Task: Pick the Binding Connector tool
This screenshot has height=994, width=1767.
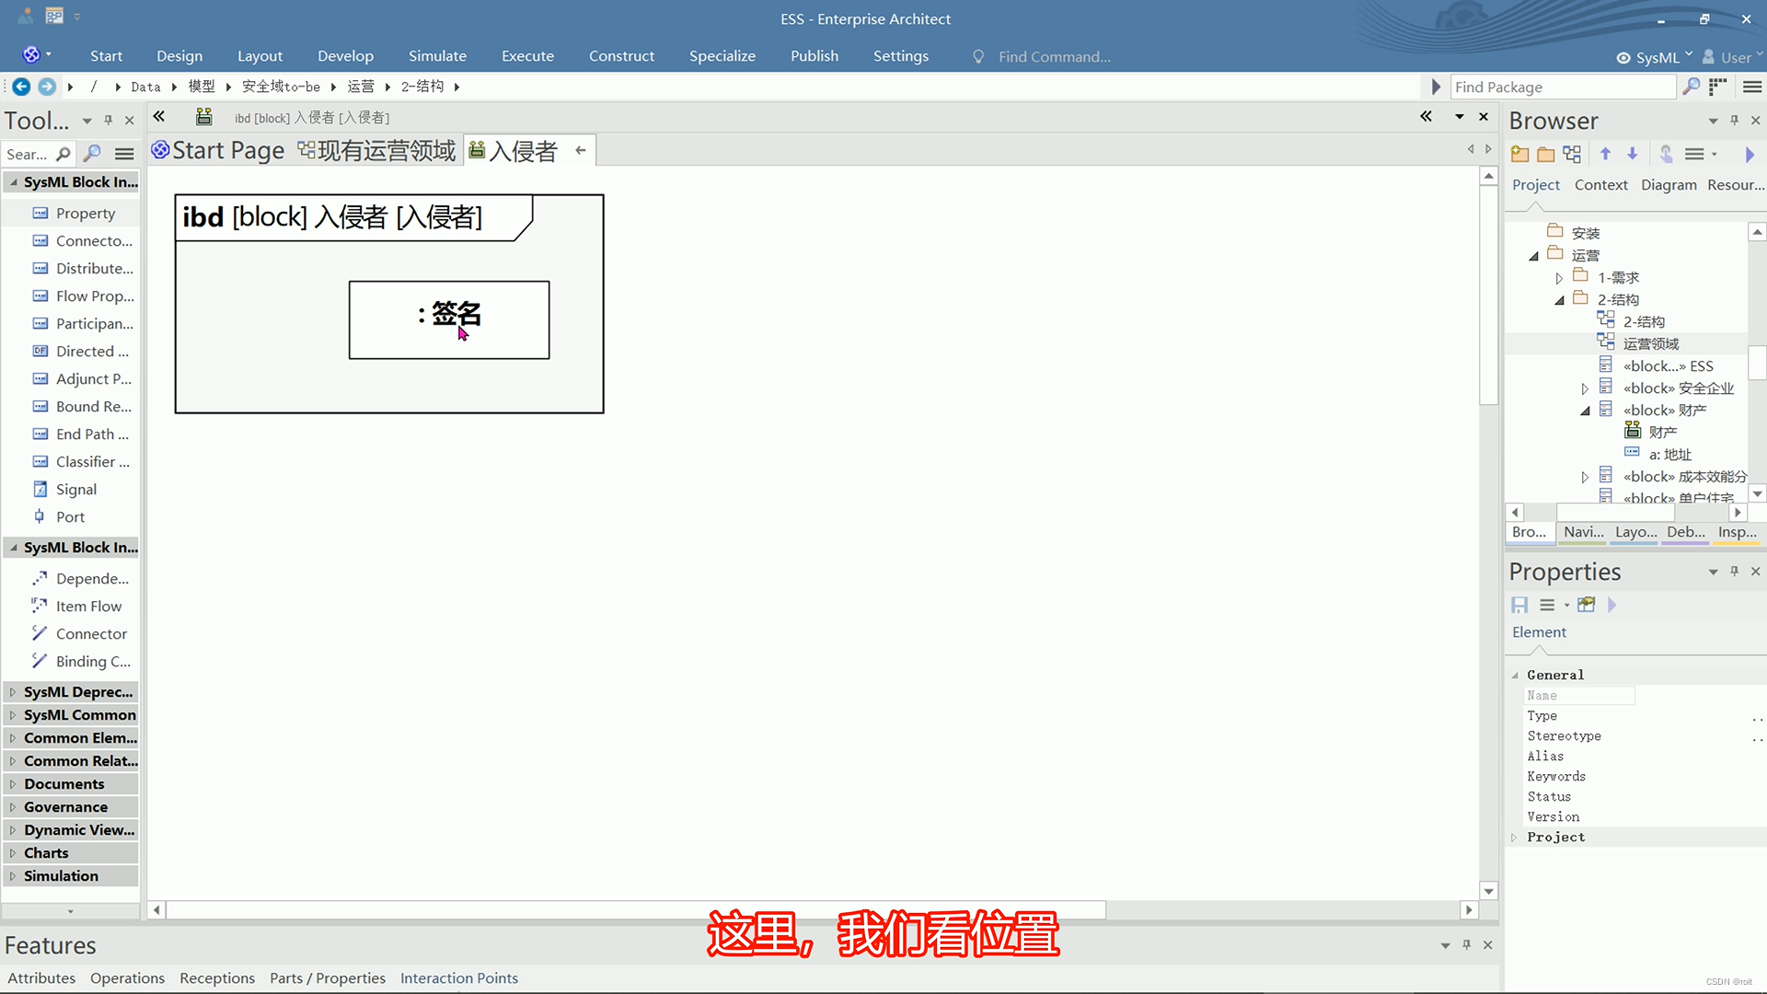Action: click(x=92, y=662)
